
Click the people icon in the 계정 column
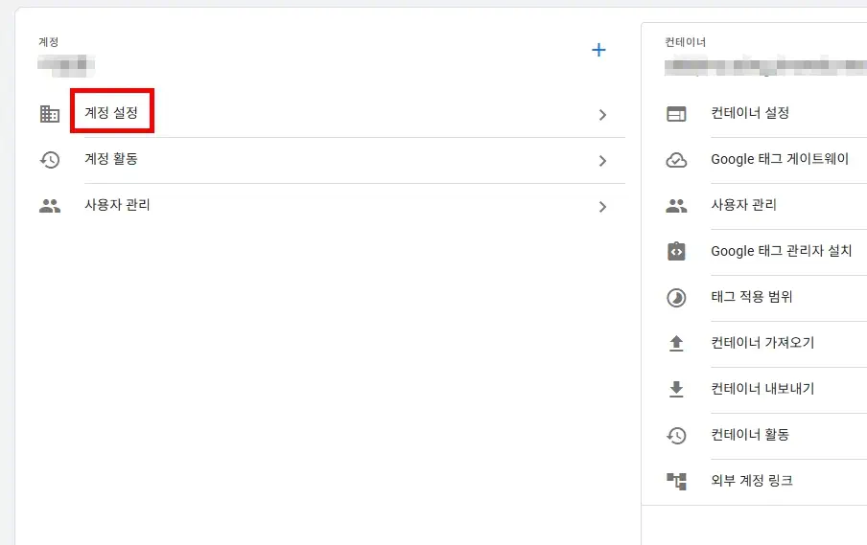point(50,206)
